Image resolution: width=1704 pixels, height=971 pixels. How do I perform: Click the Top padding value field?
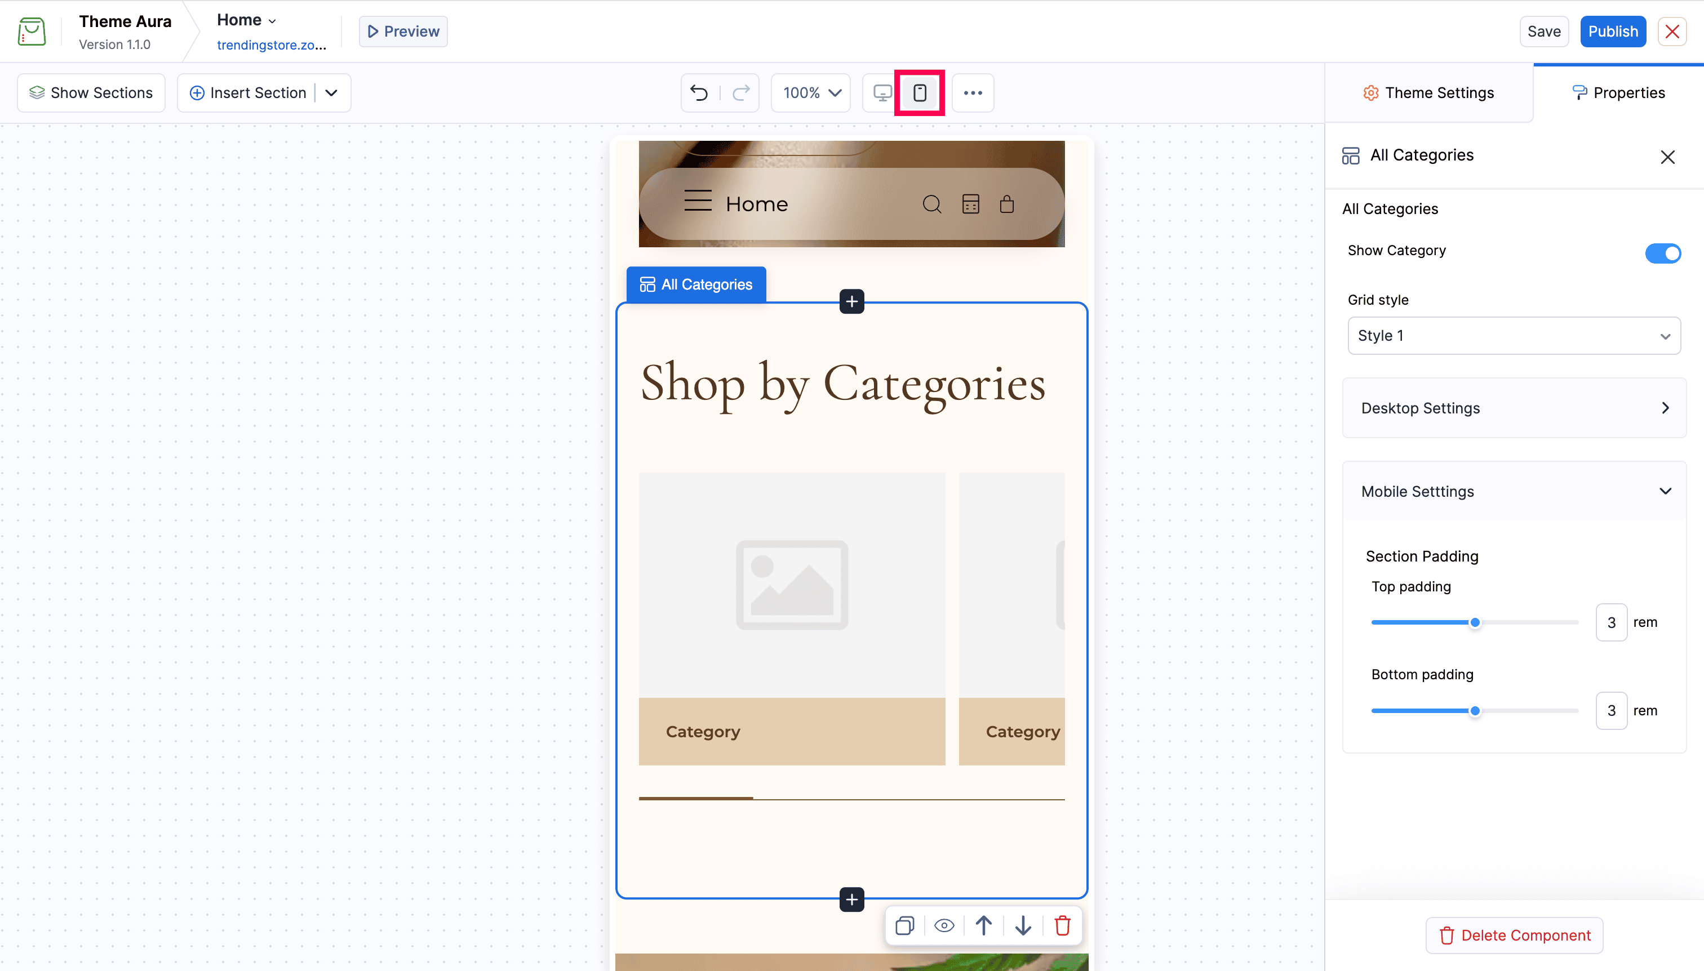click(1610, 622)
